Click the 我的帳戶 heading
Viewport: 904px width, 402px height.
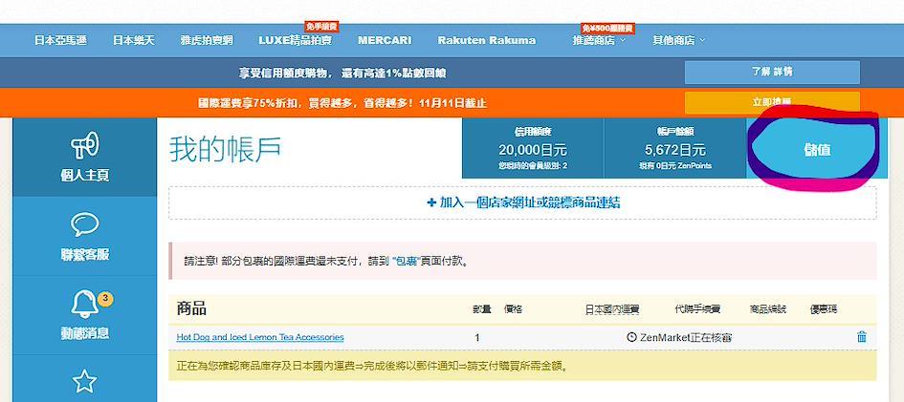[x=226, y=149]
